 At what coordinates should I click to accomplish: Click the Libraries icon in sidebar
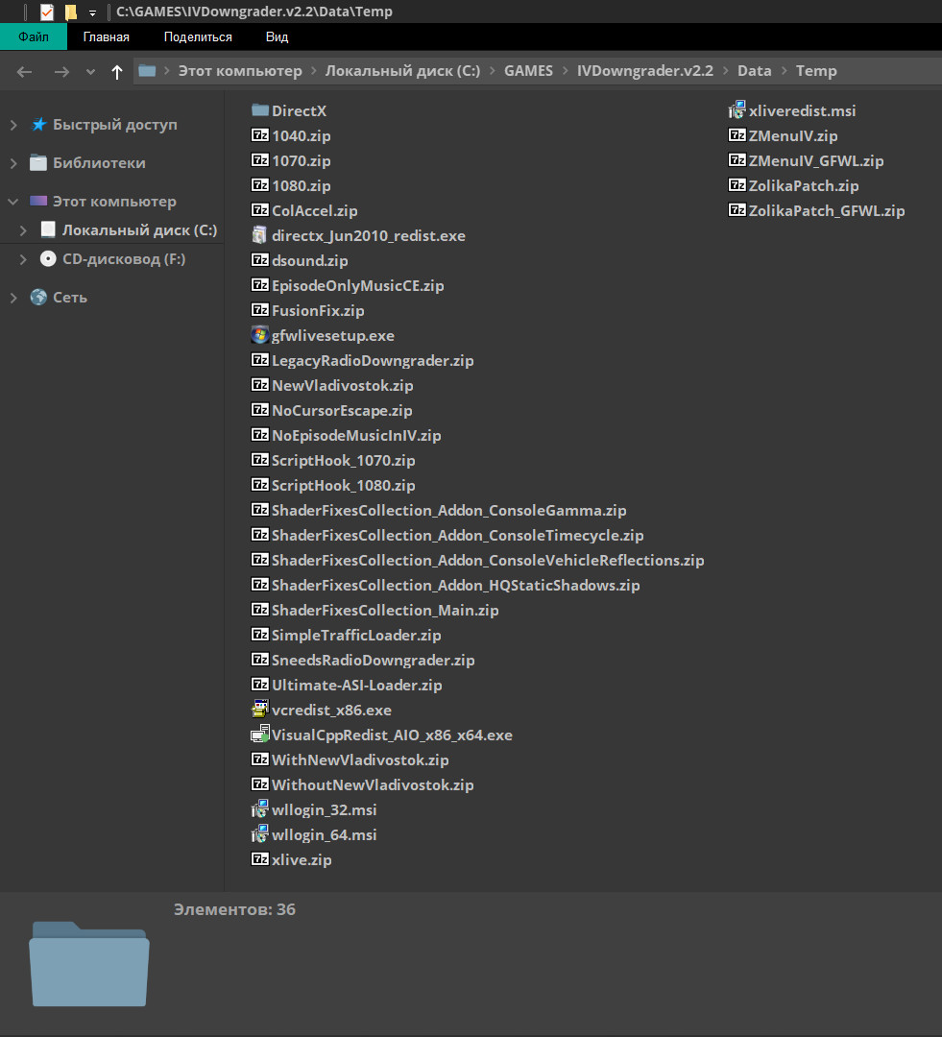coord(38,162)
